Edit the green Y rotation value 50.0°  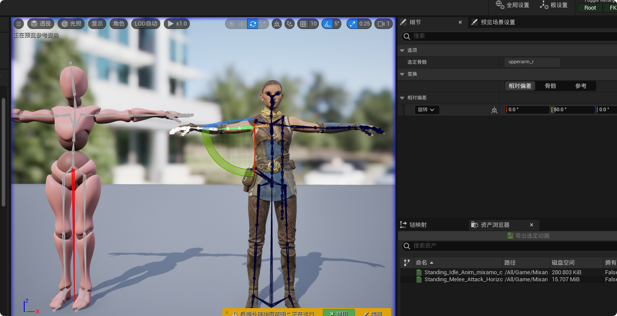tap(573, 110)
